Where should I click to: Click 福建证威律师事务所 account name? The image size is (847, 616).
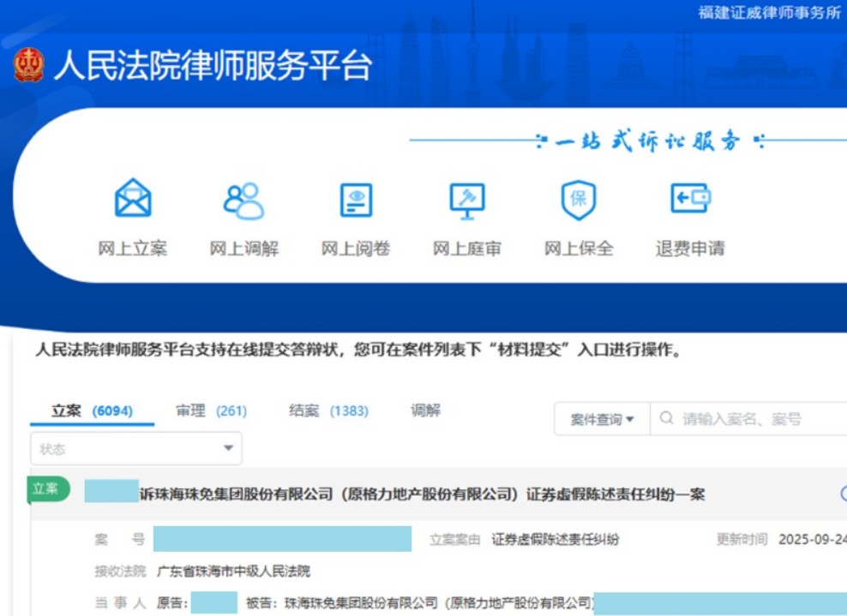[769, 12]
